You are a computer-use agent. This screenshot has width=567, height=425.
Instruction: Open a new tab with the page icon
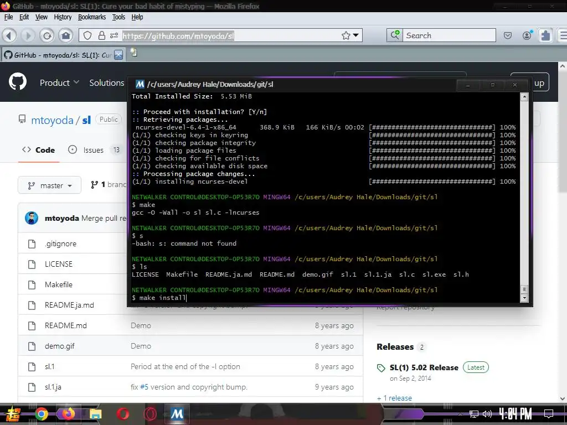[x=134, y=53]
